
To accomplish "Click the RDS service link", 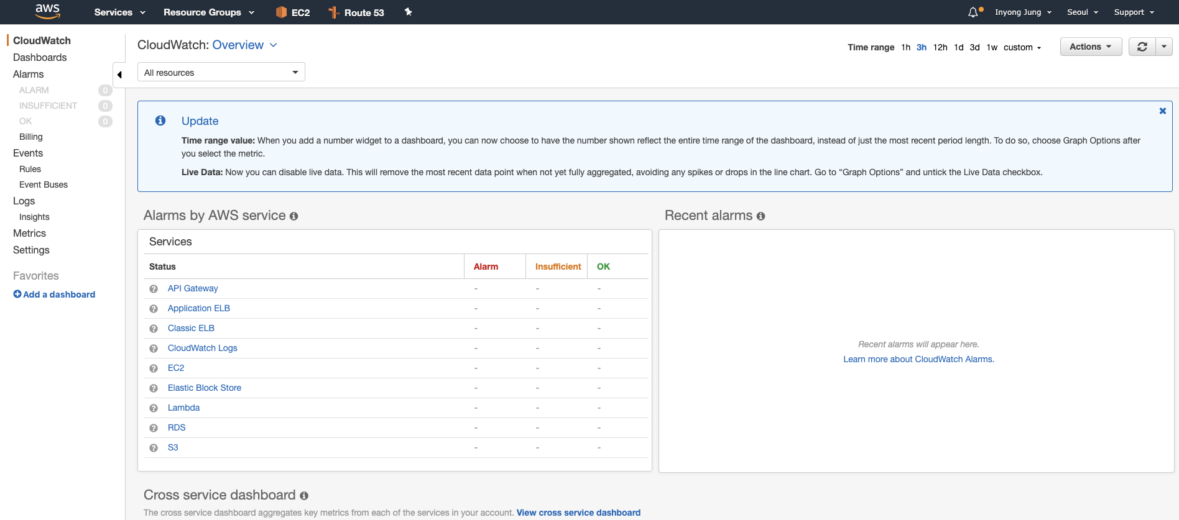I will click(177, 427).
